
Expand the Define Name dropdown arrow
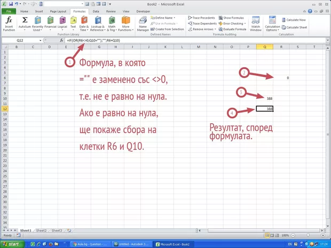tap(175, 18)
